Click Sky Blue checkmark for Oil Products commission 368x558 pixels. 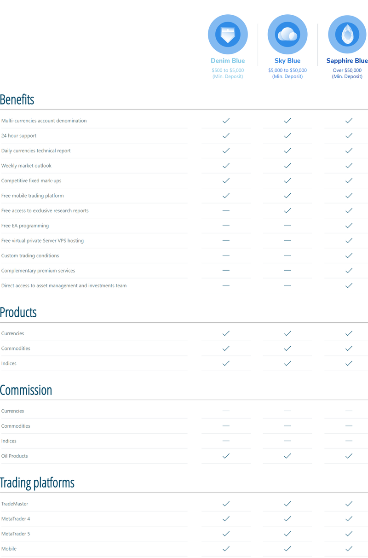coord(287,456)
